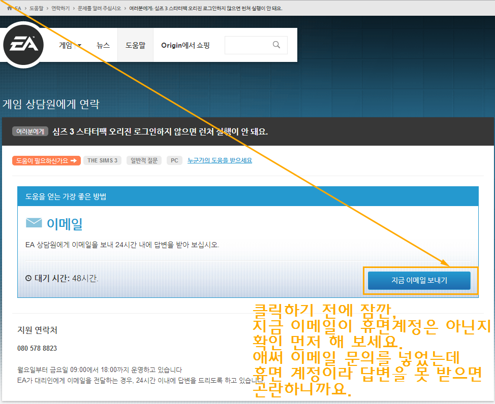Screen dimensions: 495x404
Task: Click the 지원 연락처 heading
Action: [37, 330]
